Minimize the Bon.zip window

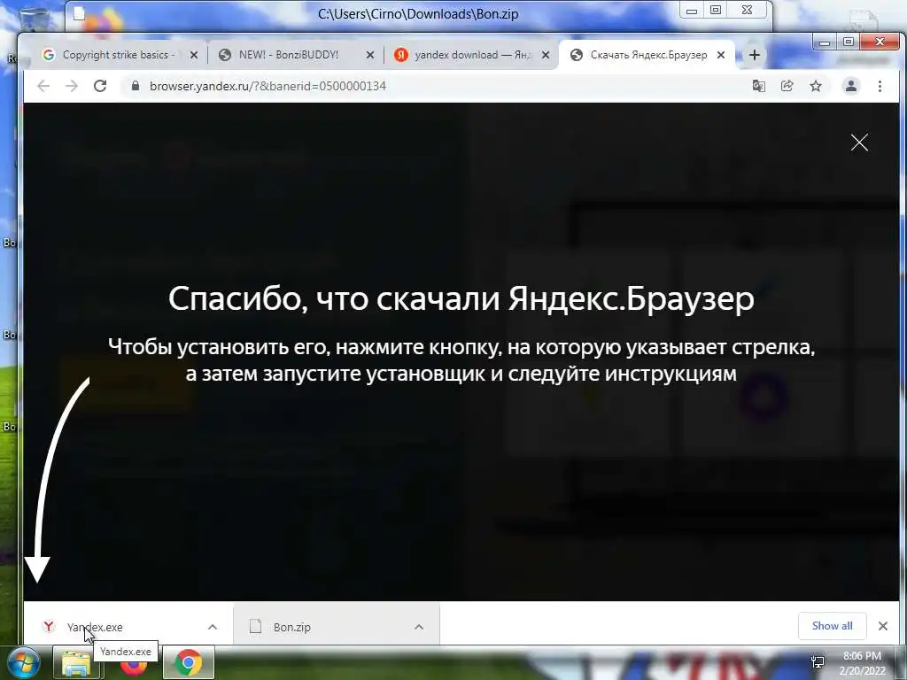click(x=691, y=11)
